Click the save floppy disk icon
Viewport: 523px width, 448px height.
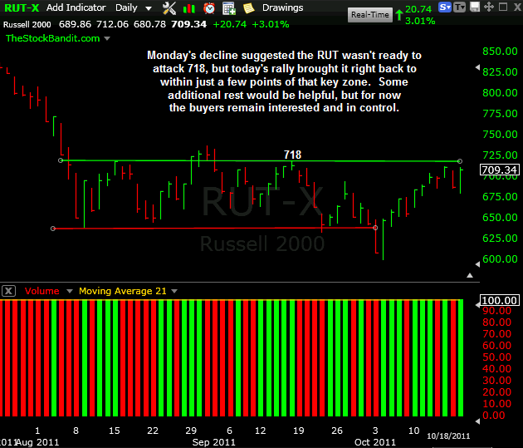[475, 7]
